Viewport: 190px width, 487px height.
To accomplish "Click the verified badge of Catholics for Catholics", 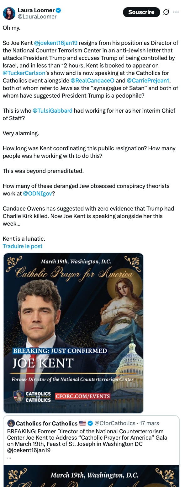I will (x=90, y=423).
